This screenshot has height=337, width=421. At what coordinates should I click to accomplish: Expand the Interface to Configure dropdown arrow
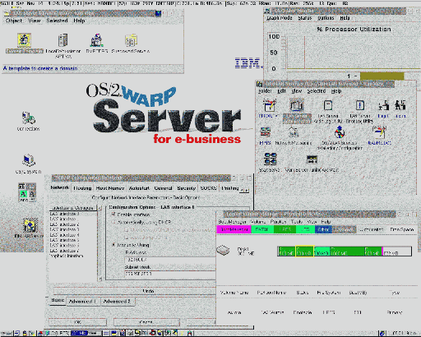[99, 208]
